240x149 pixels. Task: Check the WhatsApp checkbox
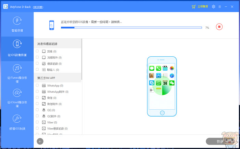click(x=37, y=85)
